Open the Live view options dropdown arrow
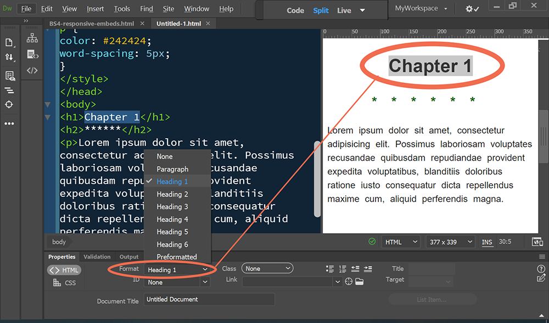The width and height of the screenshot is (549, 323). pyautogui.click(x=362, y=10)
